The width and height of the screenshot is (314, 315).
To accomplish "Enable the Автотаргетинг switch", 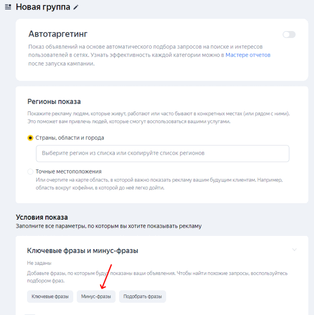I will [x=289, y=35].
